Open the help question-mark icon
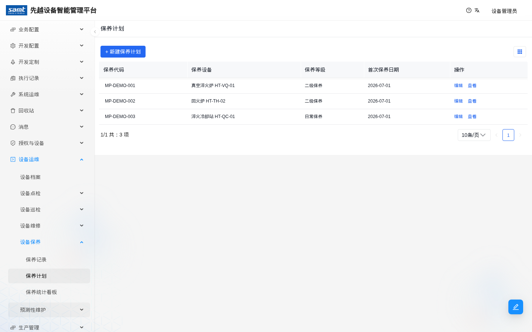Image resolution: width=532 pixels, height=332 pixels. click(469, 10)
